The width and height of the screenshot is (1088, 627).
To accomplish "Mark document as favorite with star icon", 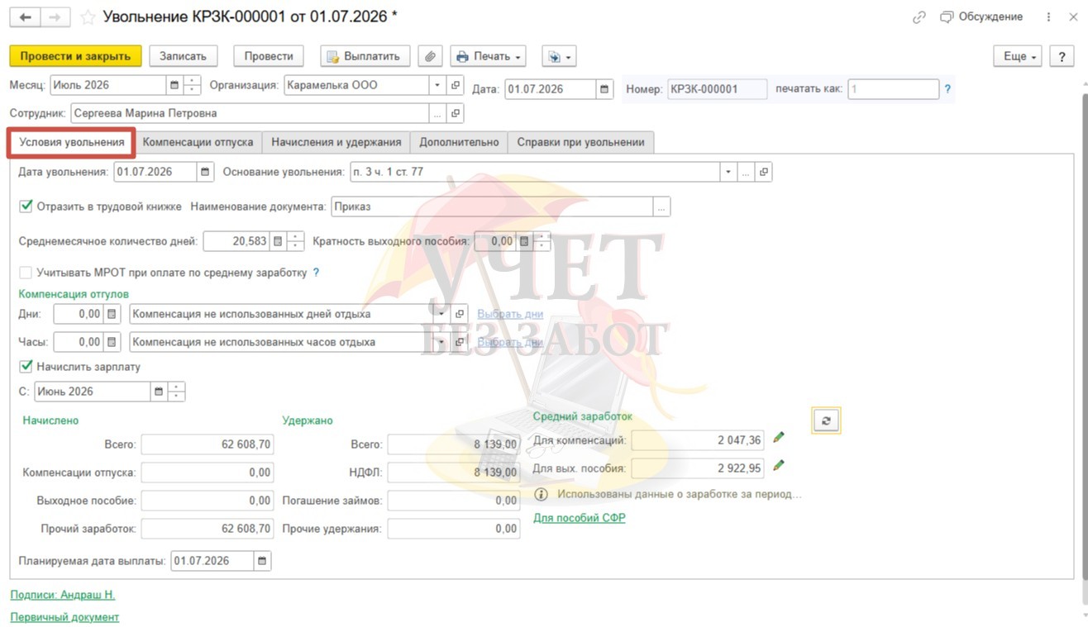I will pyautogui.click(x=88, y=17).
